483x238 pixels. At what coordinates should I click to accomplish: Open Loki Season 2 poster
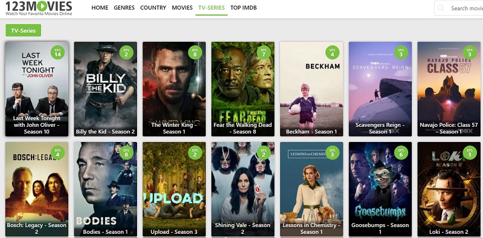pos(449,189)
